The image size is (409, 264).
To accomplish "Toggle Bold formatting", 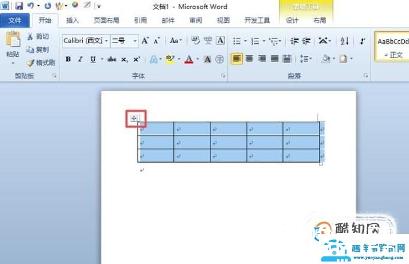I will (68, 59).
